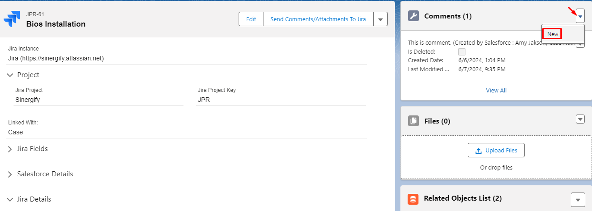Click the Jira logo icon beside Bios Installation
This screenshot has height=211, width=592.
coord(12,19)
